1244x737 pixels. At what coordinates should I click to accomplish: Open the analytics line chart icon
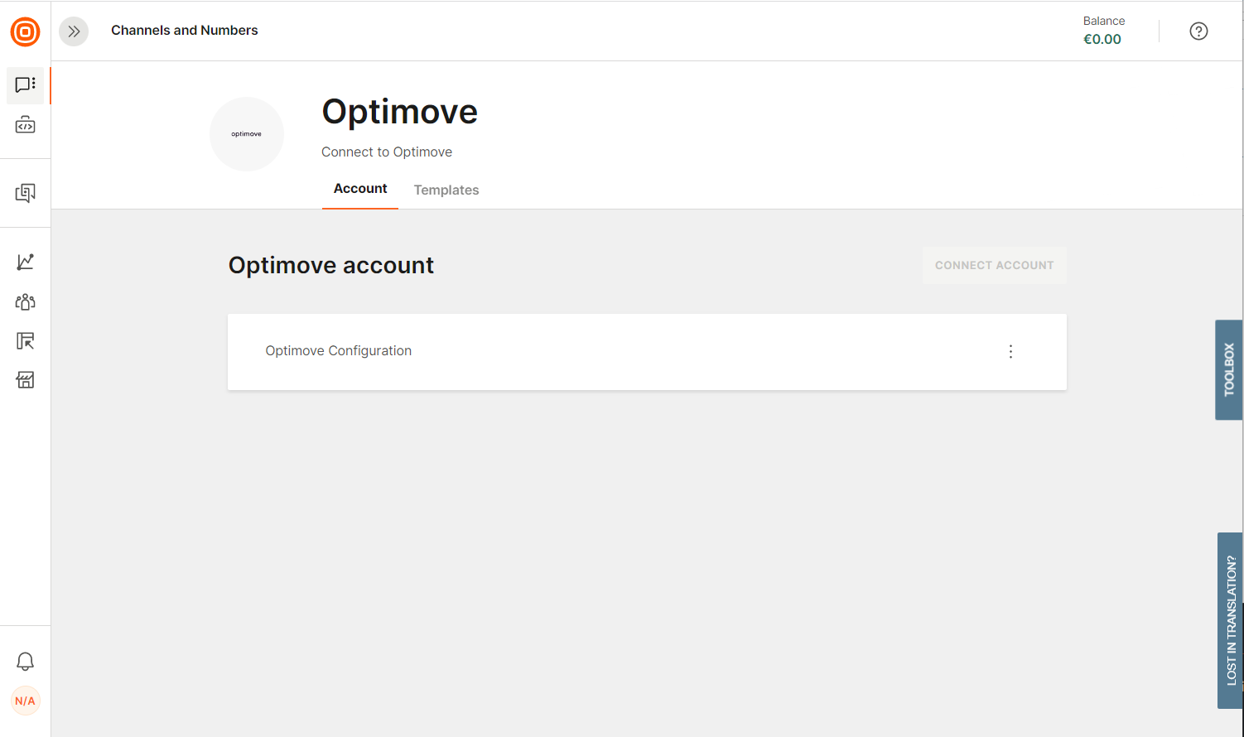[25, 262]
